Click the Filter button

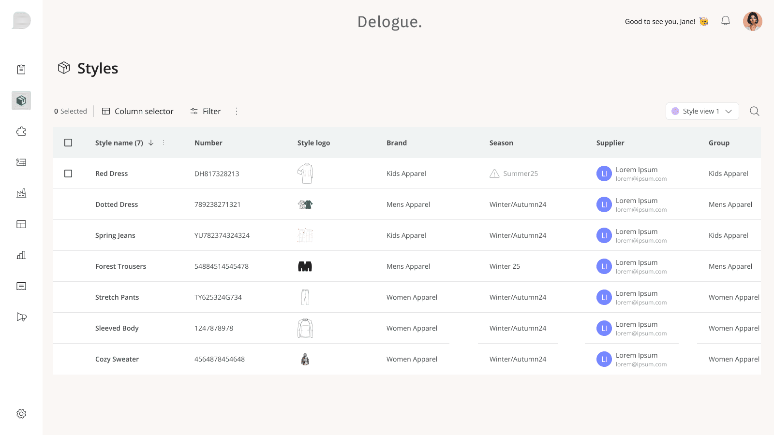(206, 111)
